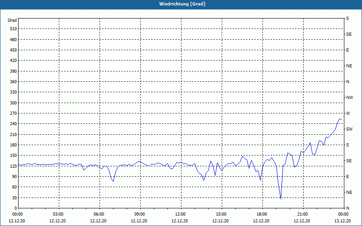Select the 06:00 time label
Screen dimensions: 362x226
98,214
